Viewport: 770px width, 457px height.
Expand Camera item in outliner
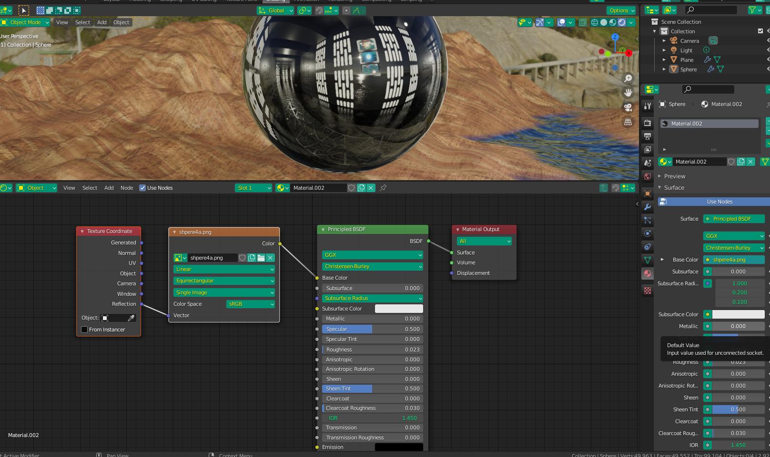click(664, 41)
